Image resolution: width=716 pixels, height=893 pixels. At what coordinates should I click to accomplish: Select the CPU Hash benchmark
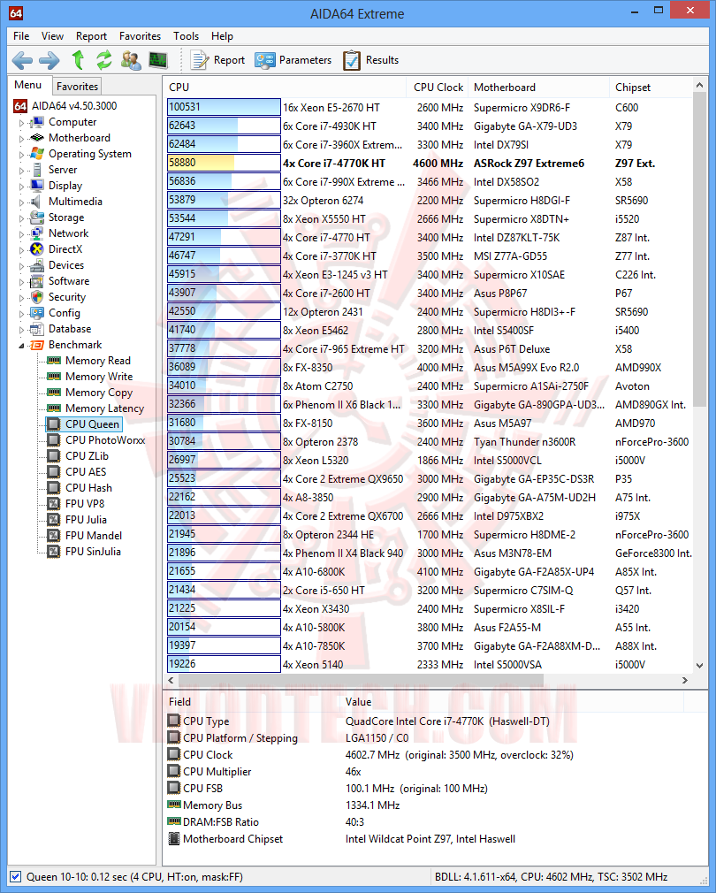click(x=88, y=488)
